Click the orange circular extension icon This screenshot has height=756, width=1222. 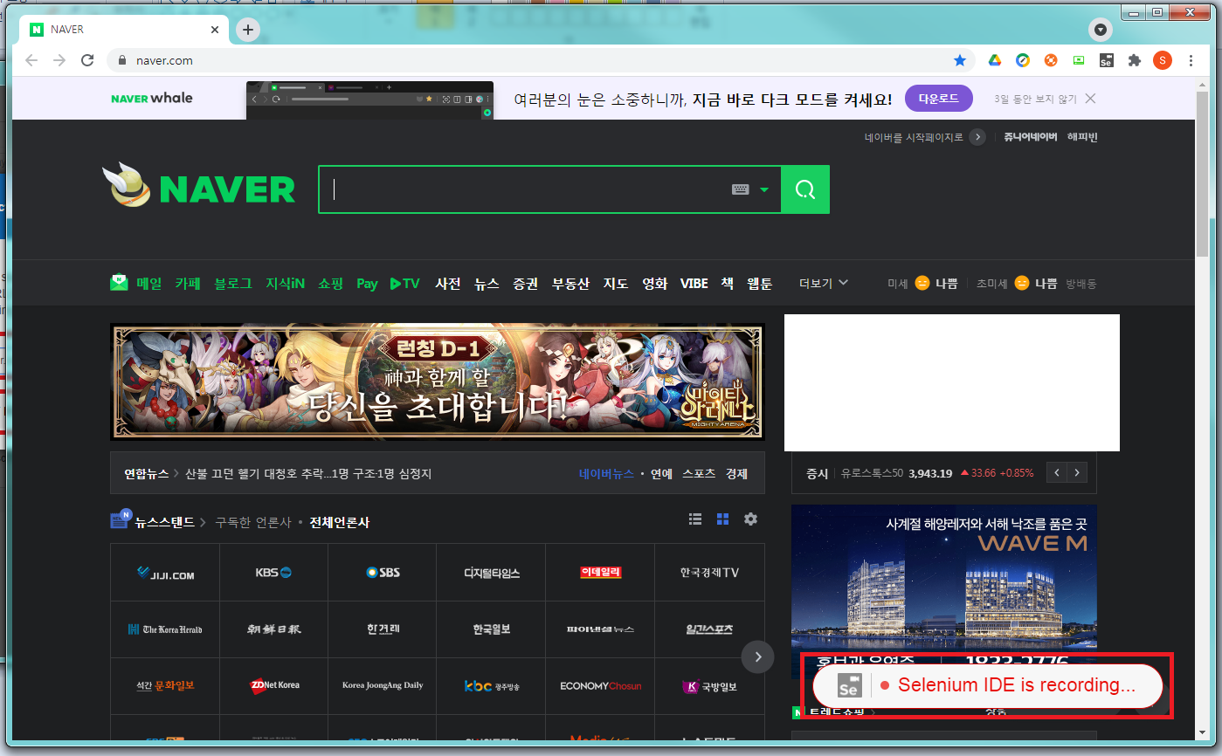click(x=1051, y=60)
